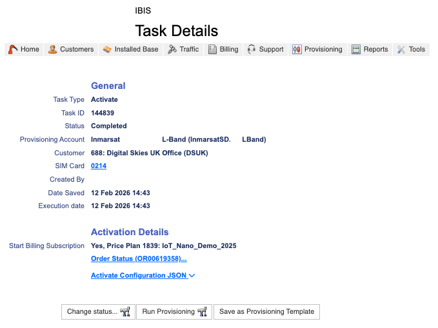The width and height of the screenshot is (438, 328).
Task: Open the Activate Configuration JSON link
Action: coord(139,276)
